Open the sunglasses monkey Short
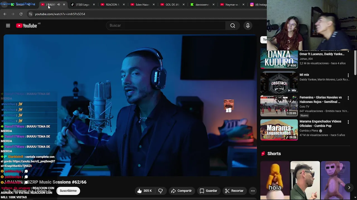Image resolution: width=357 pixels, height=200 pixels. pos(335,180)
